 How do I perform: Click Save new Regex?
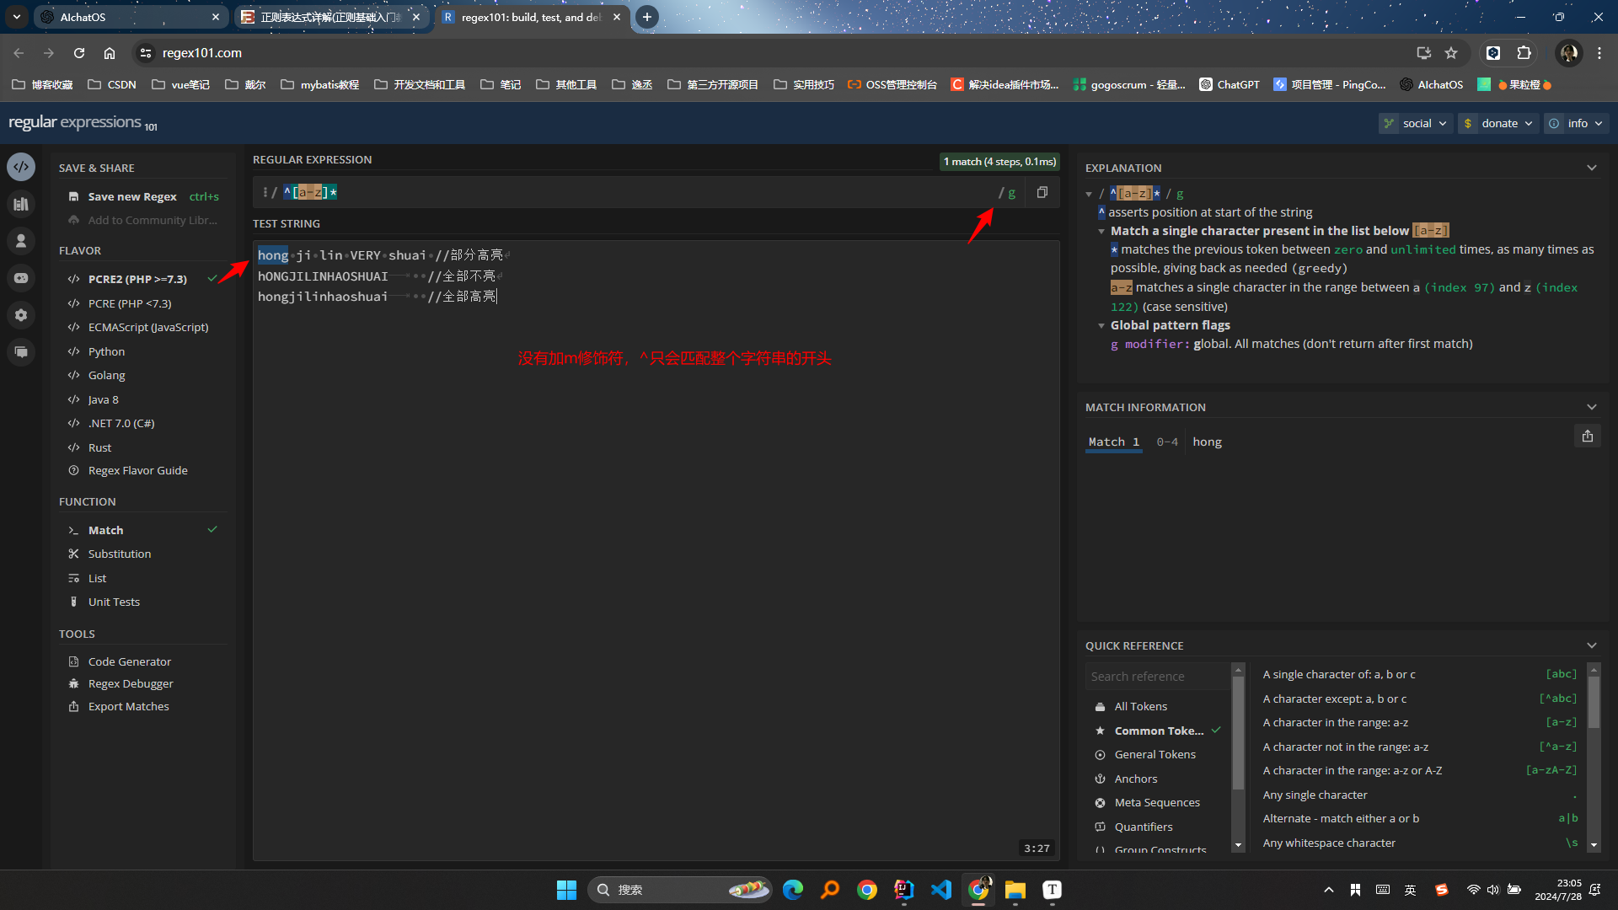(132, 196)
